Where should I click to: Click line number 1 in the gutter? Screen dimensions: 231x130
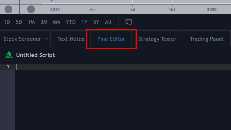[x=8, y=67]
